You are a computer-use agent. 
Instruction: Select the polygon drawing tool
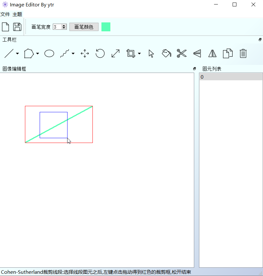[29, 53]
